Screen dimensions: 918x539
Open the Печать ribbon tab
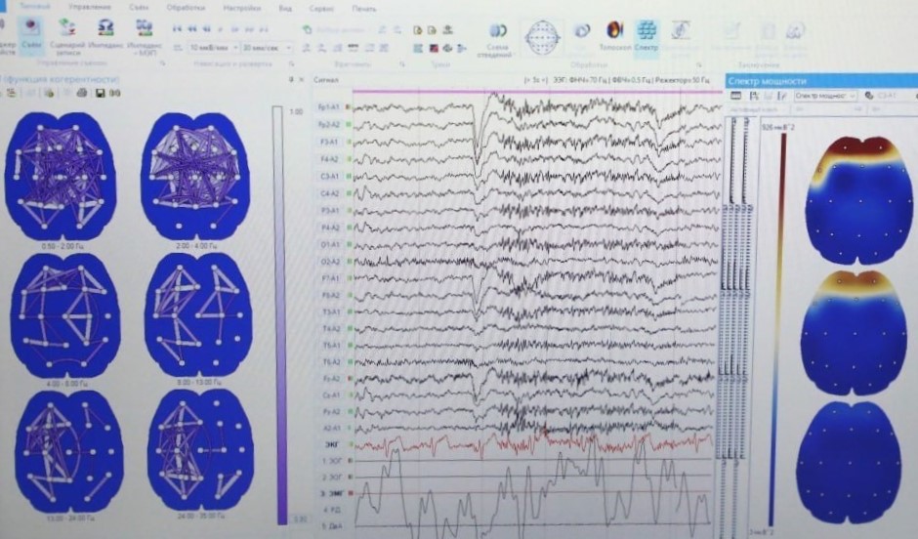coord(364,9)
